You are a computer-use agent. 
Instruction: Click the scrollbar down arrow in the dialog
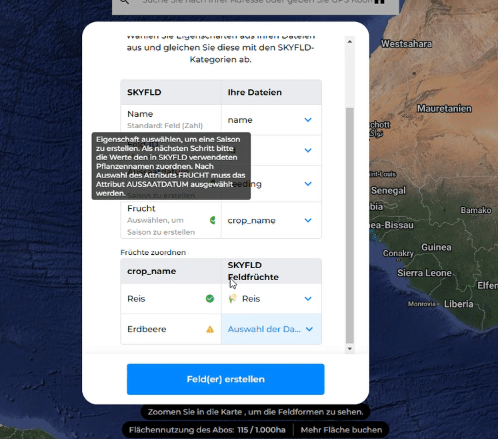[x=350, y=349]
